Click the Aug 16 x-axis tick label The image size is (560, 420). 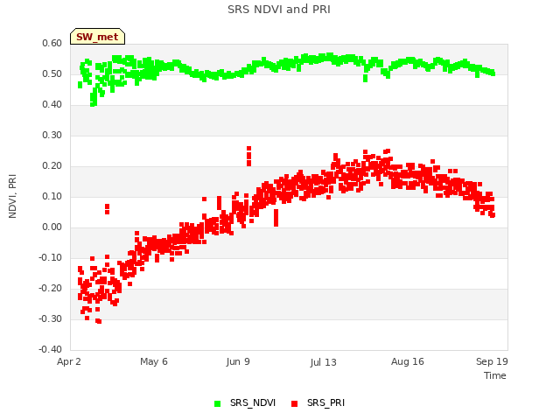pos(408,361)
